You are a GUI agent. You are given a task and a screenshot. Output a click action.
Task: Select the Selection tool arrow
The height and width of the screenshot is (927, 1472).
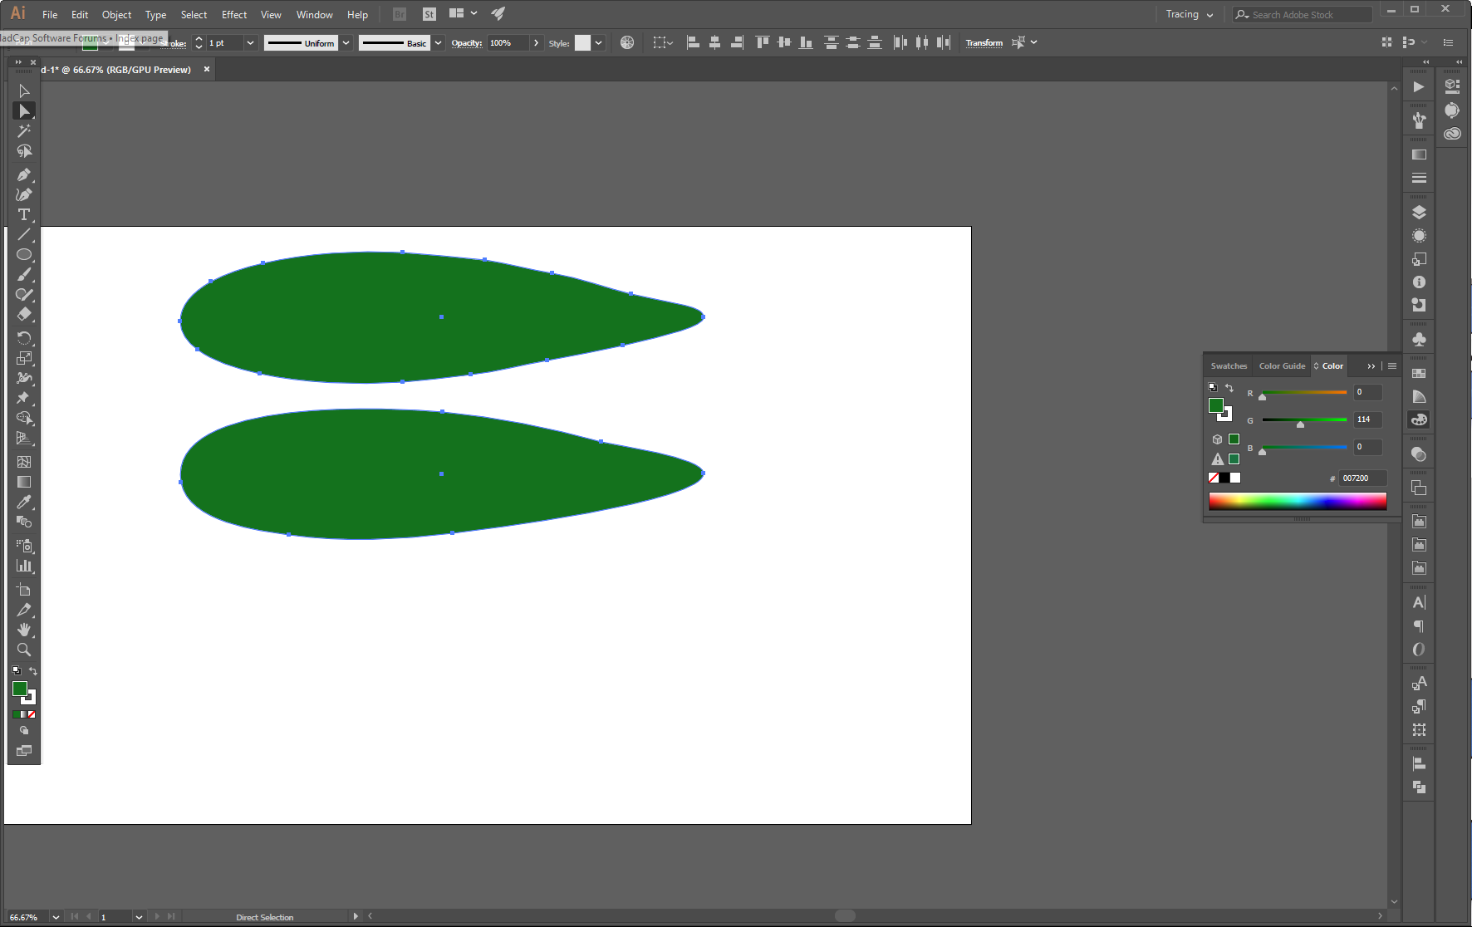point(24,91)
